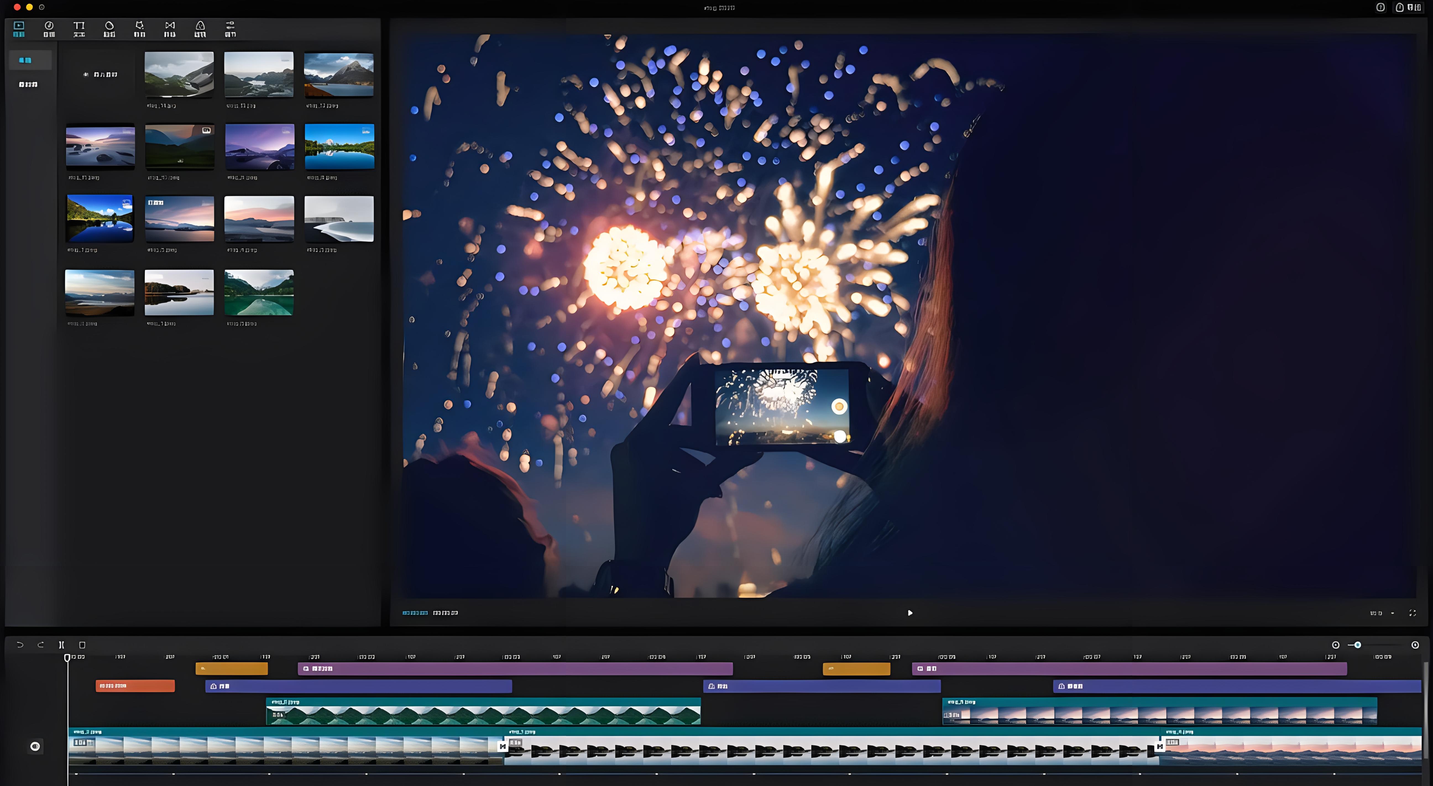Select the highlighted blue local sidebar item
This screenshot has width=1433, height=786.
click(x=26, y=60)
